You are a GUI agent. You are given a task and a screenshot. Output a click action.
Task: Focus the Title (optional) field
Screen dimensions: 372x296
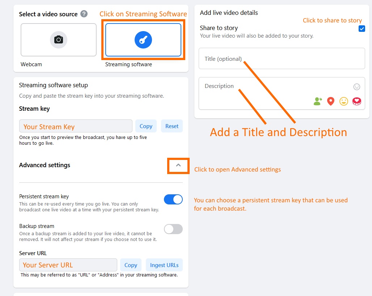click(282, 59)
